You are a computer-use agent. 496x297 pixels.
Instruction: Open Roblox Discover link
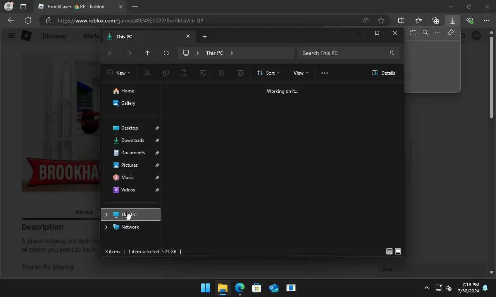tap(54, 36)
